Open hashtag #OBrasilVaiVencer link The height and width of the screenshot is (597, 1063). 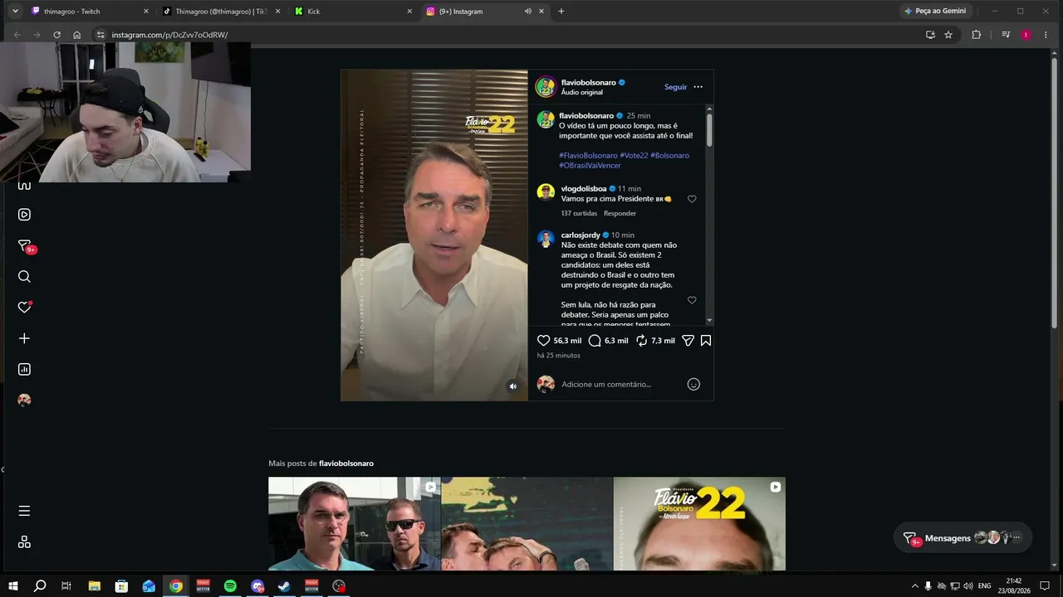590,165
